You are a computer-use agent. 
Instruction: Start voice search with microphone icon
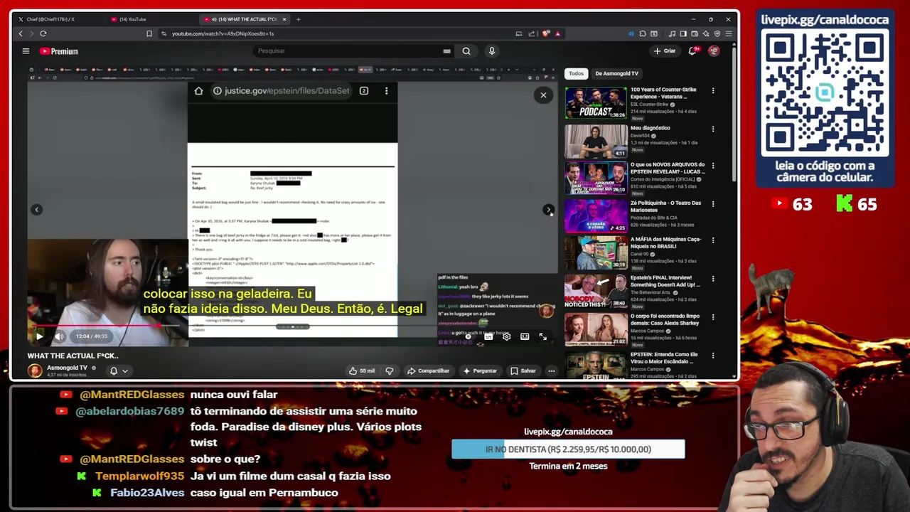tap(491, 51)
